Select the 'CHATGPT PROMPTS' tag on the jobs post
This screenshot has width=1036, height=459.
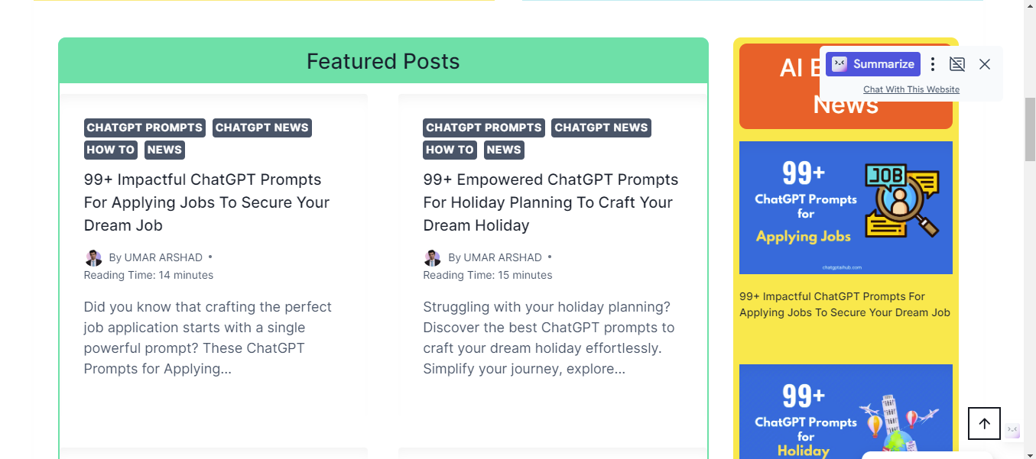click(144, 128)
